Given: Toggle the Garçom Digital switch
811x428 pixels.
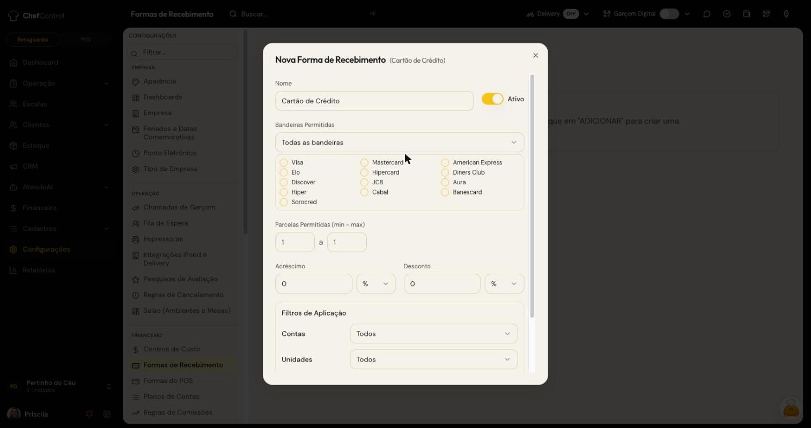Looking at the screenshot, I should [x=669, y=14].
